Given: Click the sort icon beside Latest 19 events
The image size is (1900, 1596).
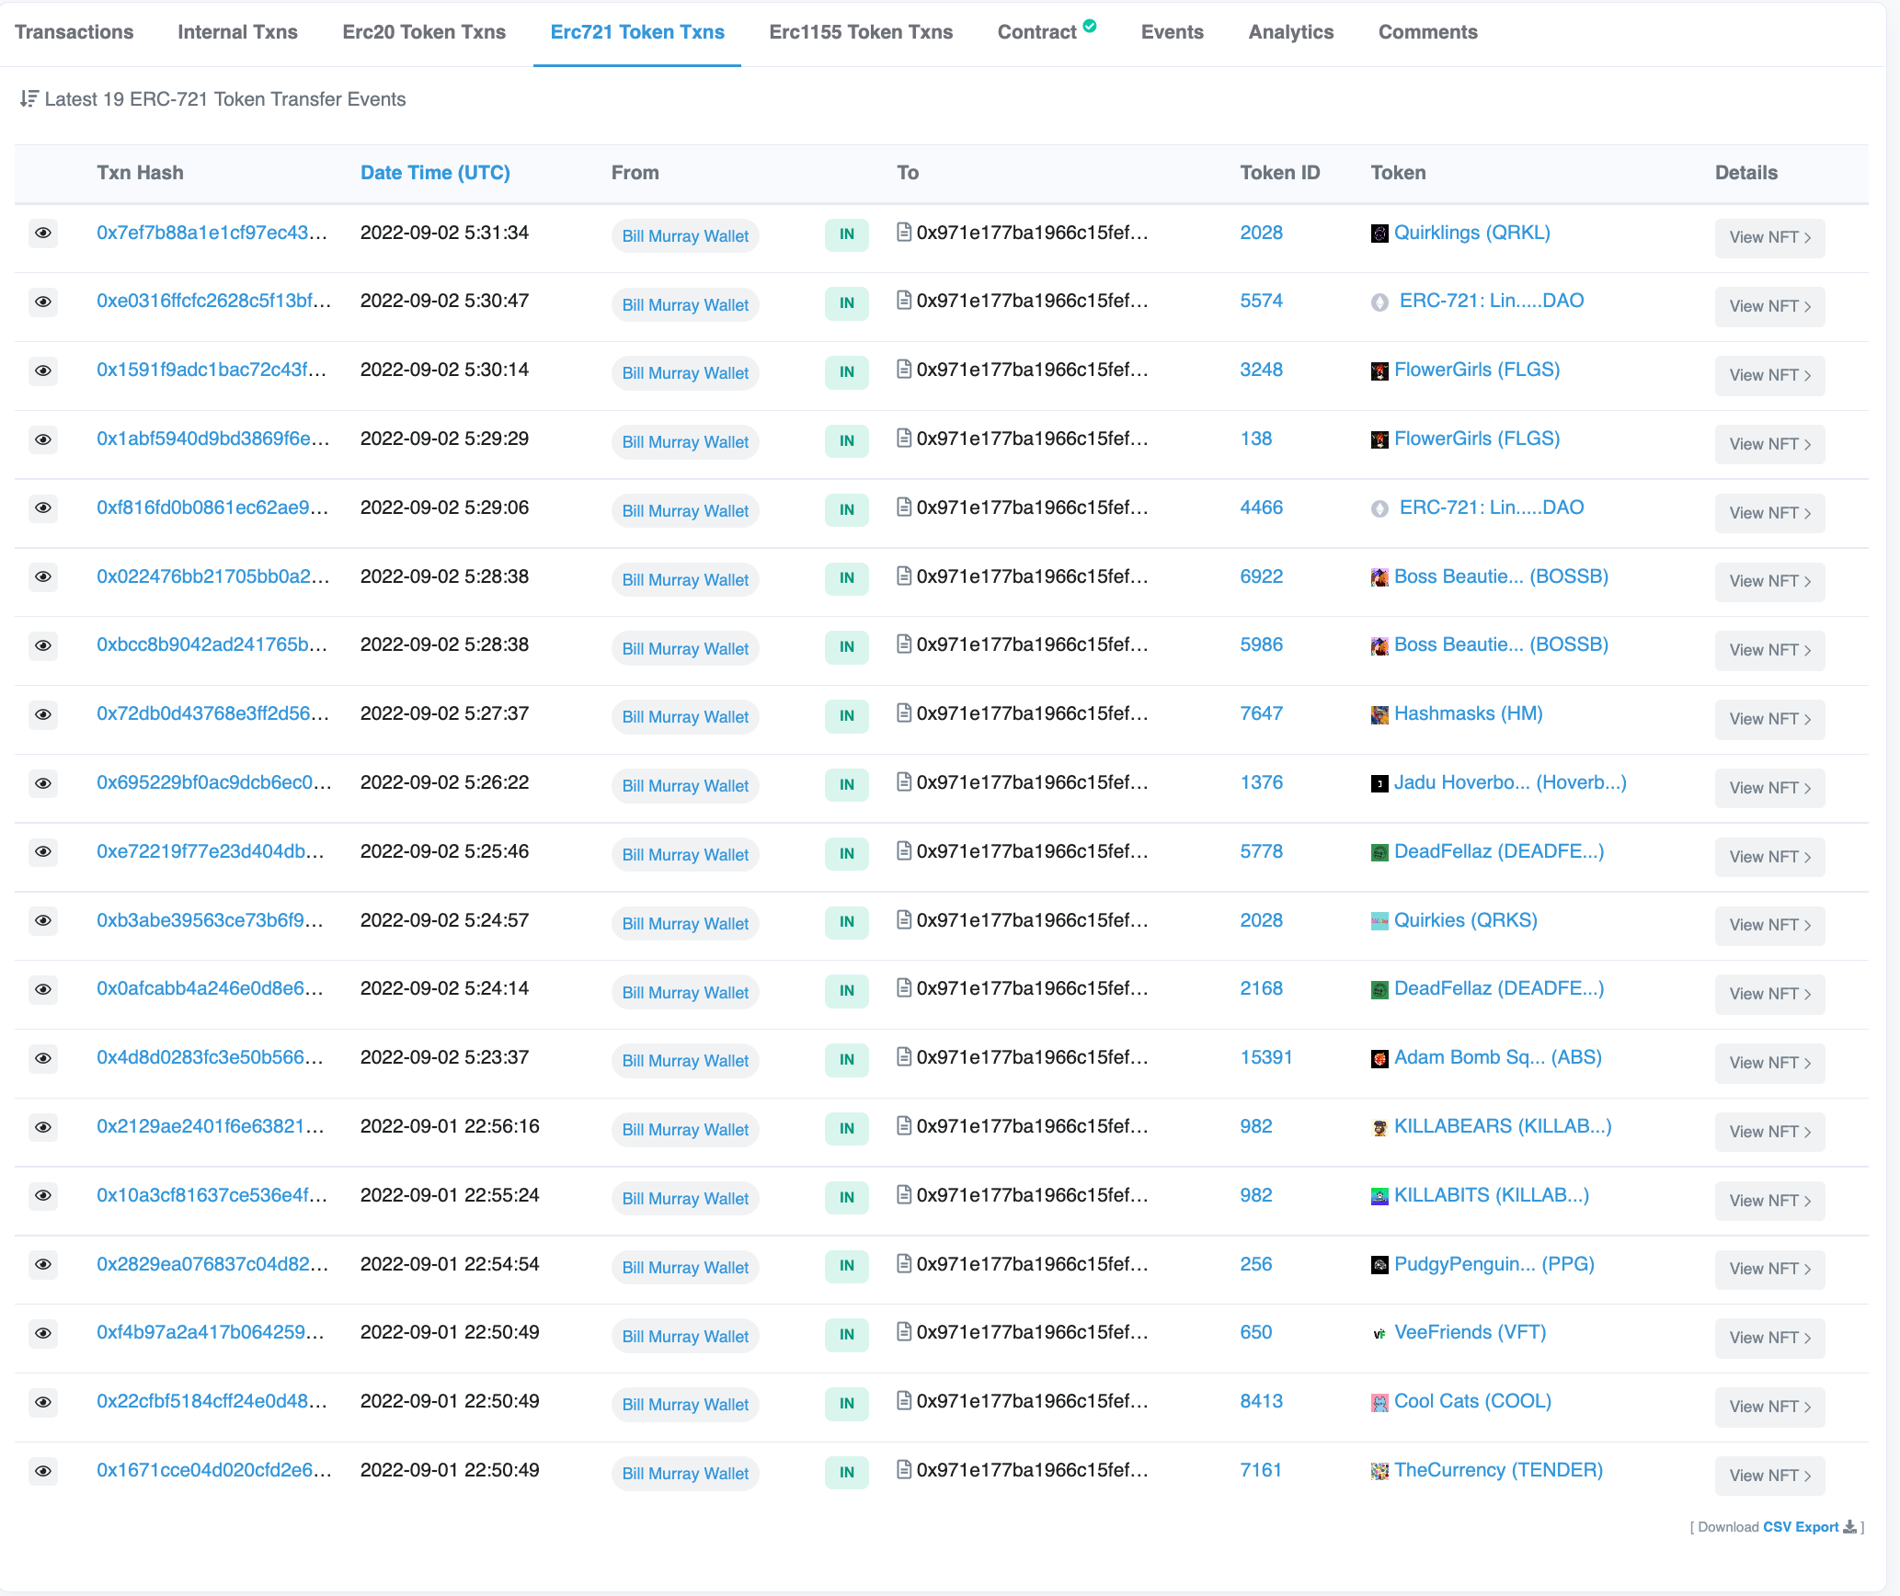Looking at the screenshot, I should (x=29, y=98).
